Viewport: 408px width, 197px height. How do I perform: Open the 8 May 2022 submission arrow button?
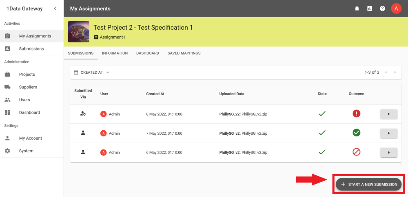pyautogui.click(x=389, y=114)
